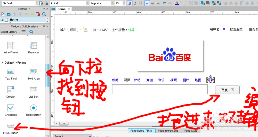Viewport: 258px width, 137px height.
Task: Choose the Text Field widget
Action: pyautogui.click(x=11, y=74)
